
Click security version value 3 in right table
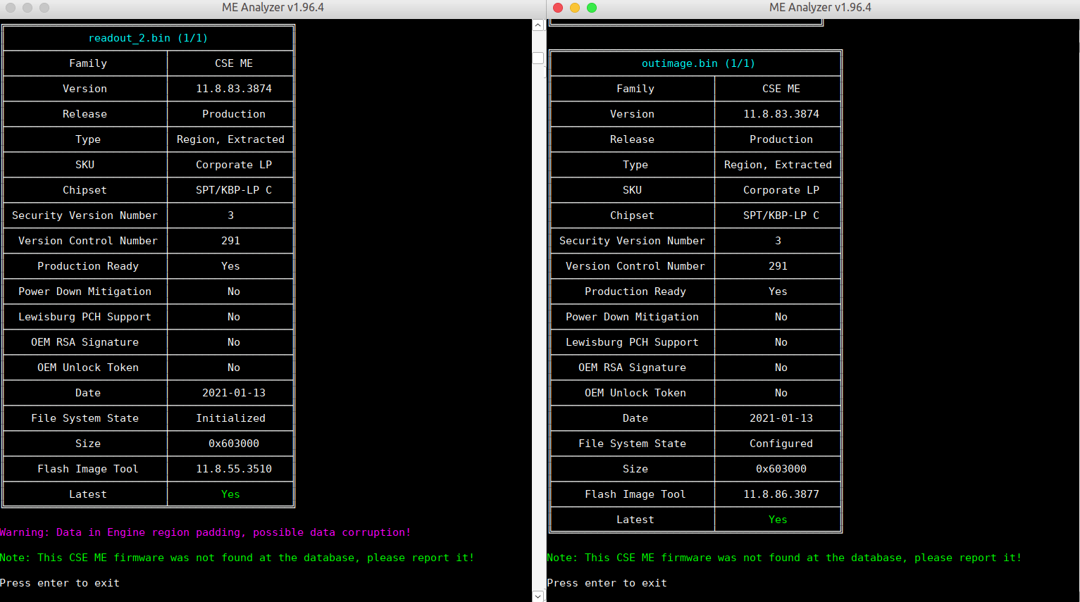click(778, 241)
